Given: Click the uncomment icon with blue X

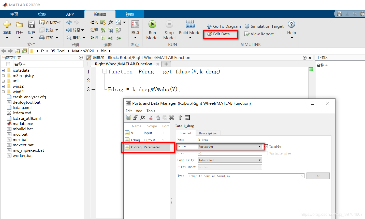Looking at the screenshot, I should click(111, 30).
